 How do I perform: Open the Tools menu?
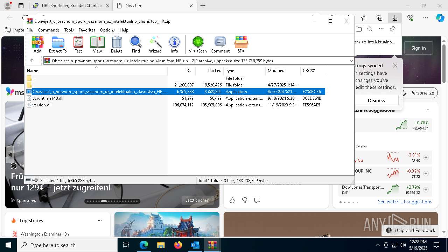tap(69, 30)
